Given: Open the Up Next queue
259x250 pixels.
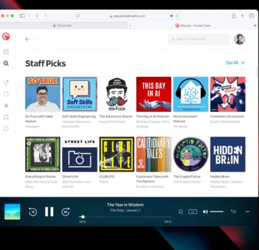Looking at the screenshot, I should (233, 212).
